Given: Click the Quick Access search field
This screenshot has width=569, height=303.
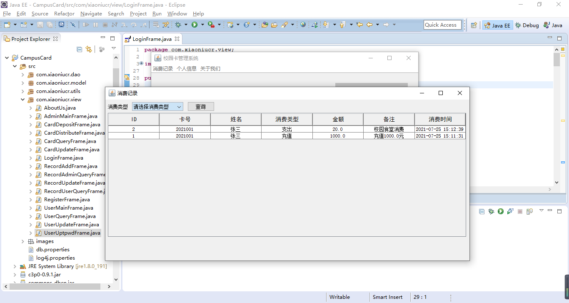Looking at the screenshot, I should pos(442,25).
